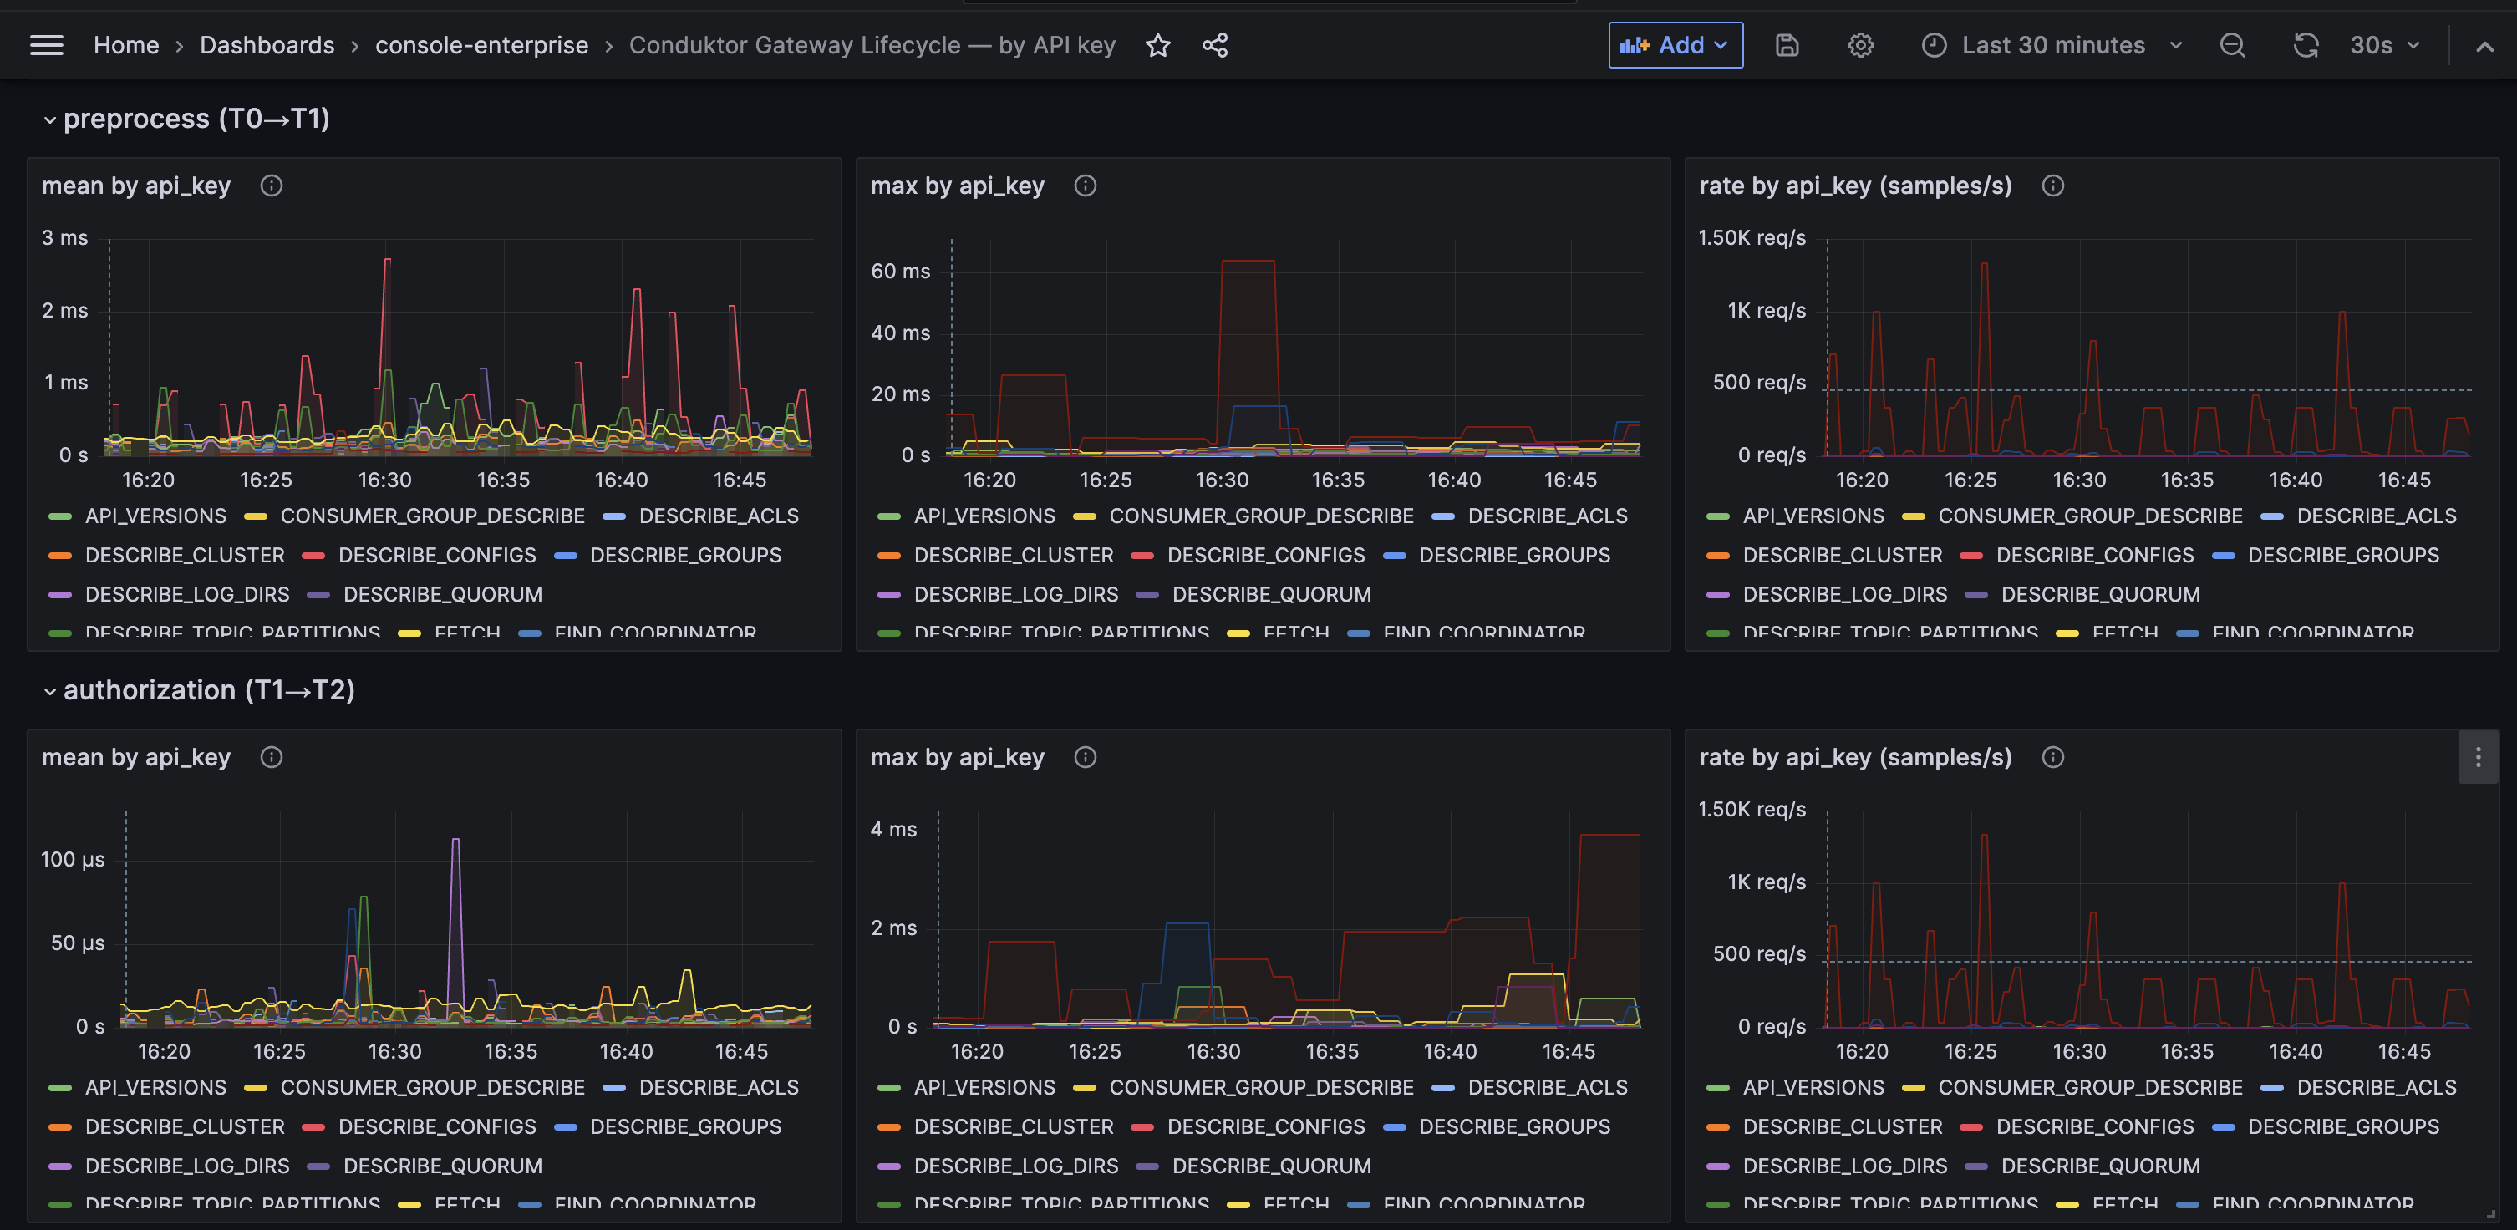This screenshot has width=2517, height=1230.
Task: Open the console-enterprise folder breadcrumb
Action: tap(481, 45)
